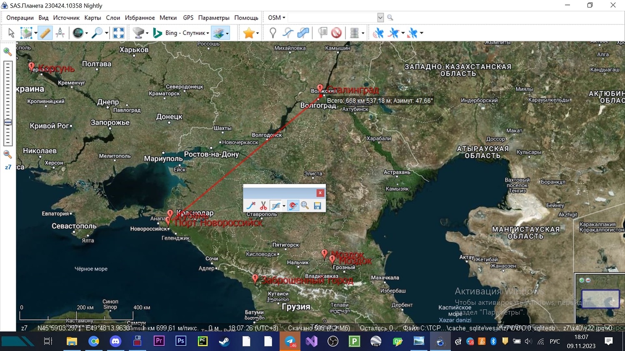Open the Метки menu
Screen dimensions: 625x351
point(168,17)
